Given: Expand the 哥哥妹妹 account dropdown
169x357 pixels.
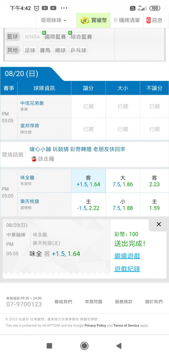Looking at the screenshot, I should point(54,20).
